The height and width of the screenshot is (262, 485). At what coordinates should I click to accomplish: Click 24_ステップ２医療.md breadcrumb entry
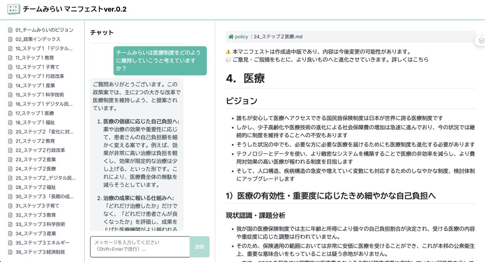(278, 37)
